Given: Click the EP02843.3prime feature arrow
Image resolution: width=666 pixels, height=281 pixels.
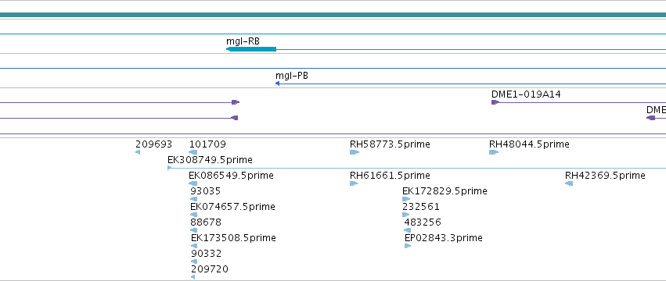Looking at the screenshot, I should [x=408, y=246].
